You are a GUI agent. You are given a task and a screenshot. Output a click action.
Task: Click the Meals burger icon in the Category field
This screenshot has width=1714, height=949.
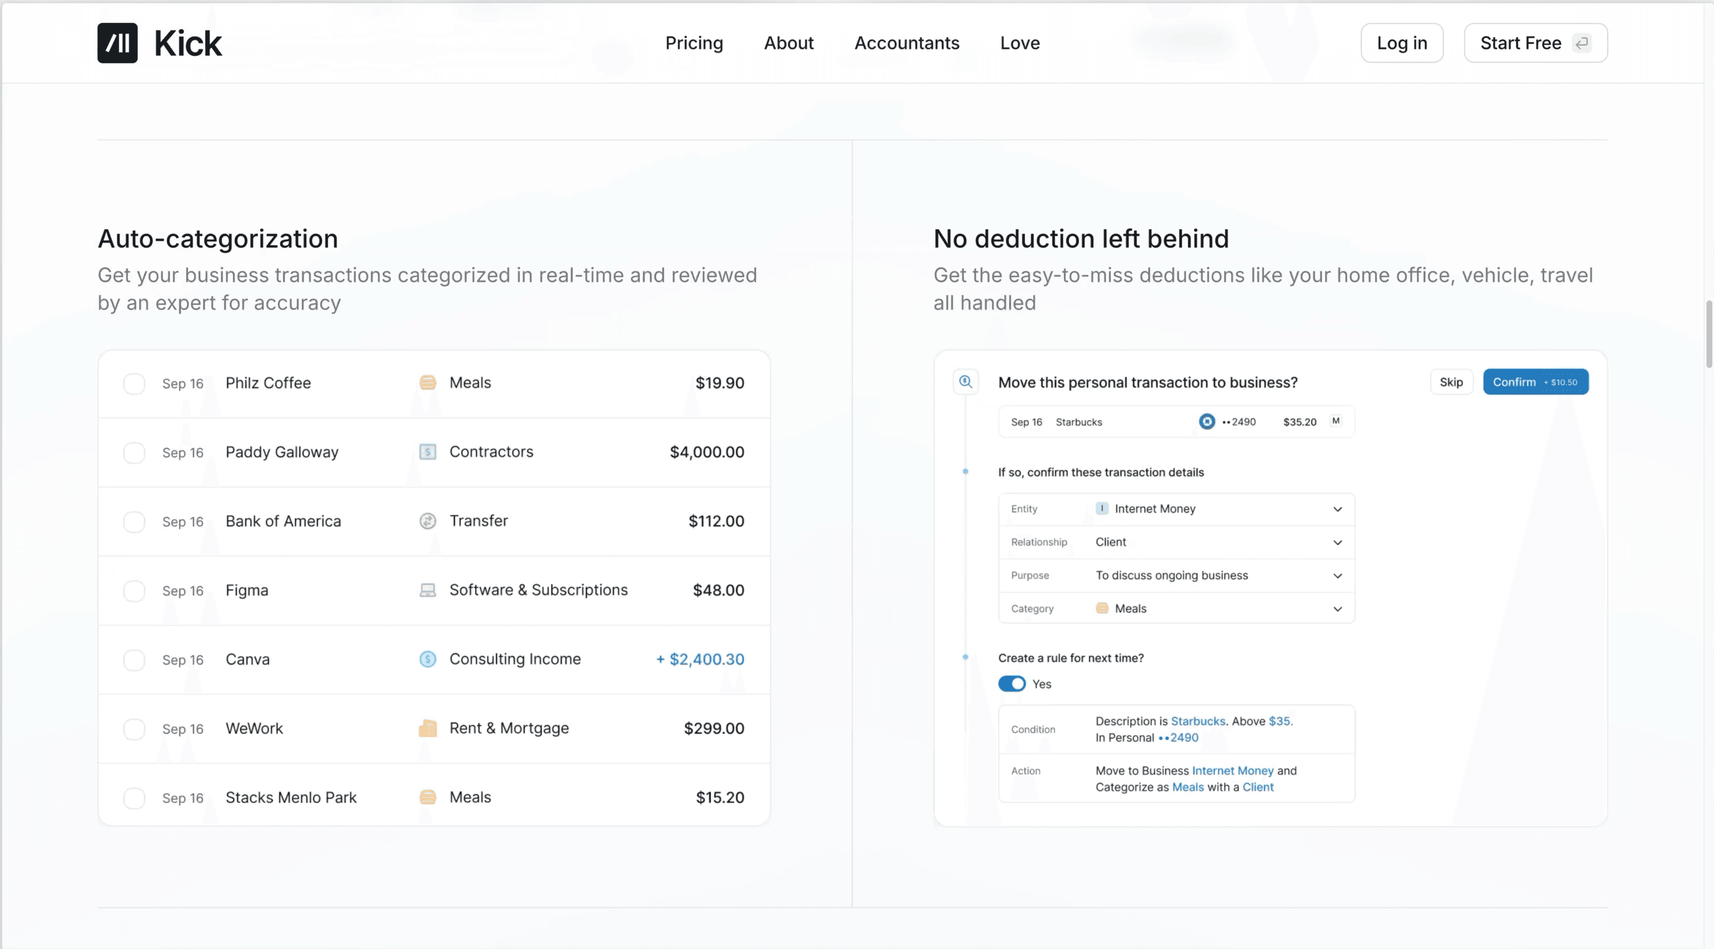pyautogui.click(x=1102, y=608)
